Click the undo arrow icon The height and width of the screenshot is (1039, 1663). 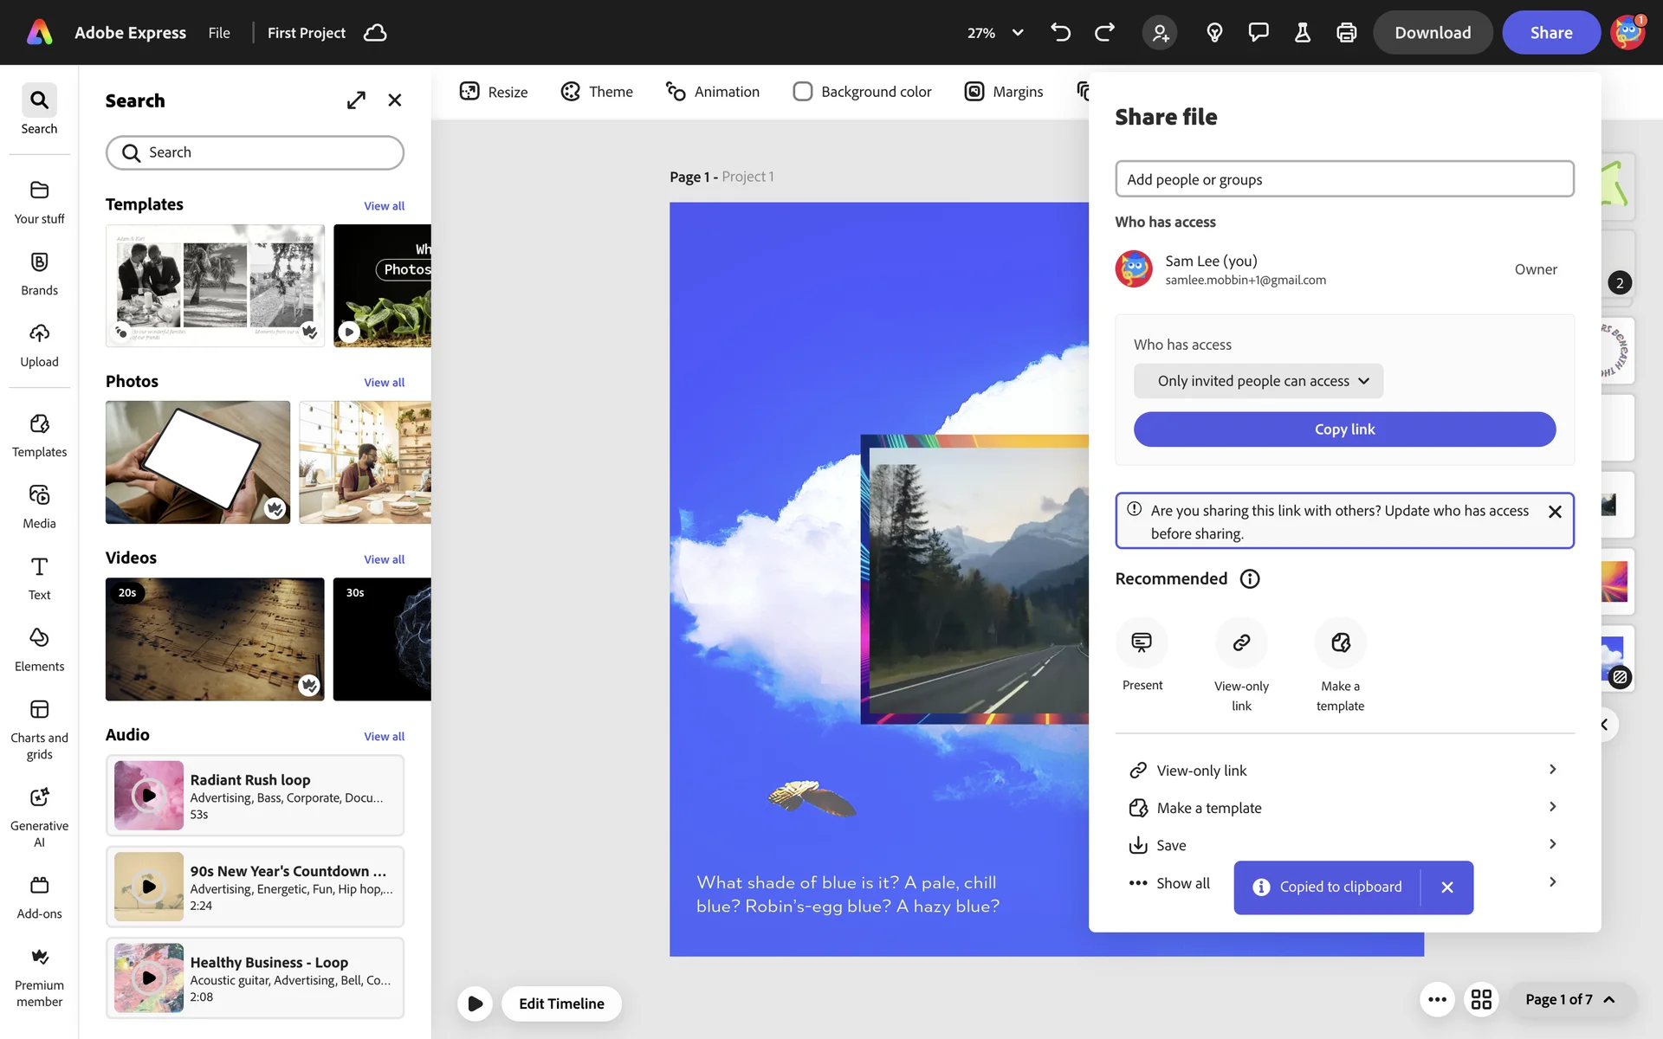(1060, 33)
